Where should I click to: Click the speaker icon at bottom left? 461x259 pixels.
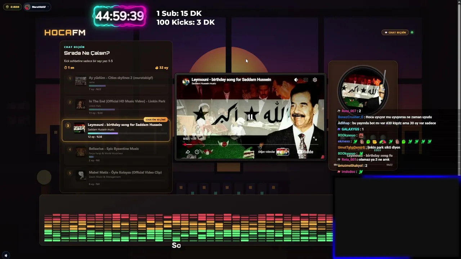click(x=6, y=255)
